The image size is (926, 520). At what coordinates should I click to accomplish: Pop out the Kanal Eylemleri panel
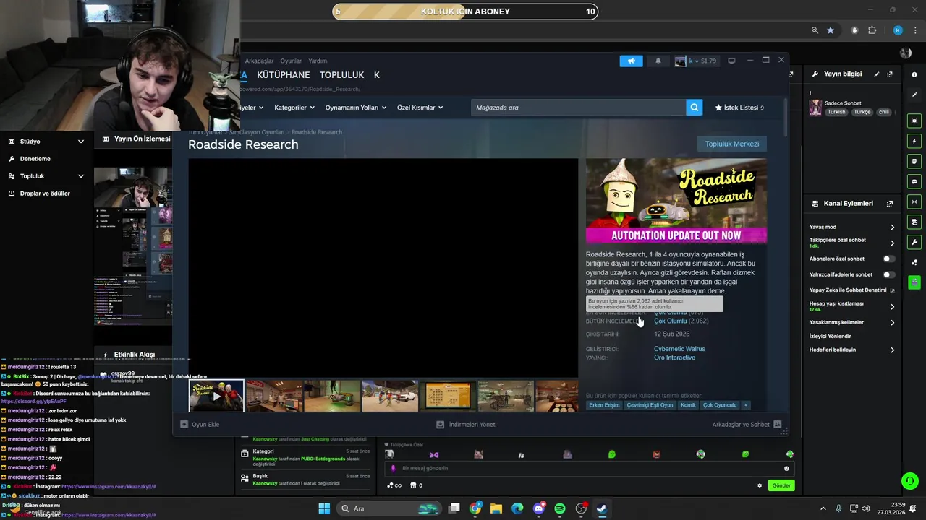coord(890,204)
